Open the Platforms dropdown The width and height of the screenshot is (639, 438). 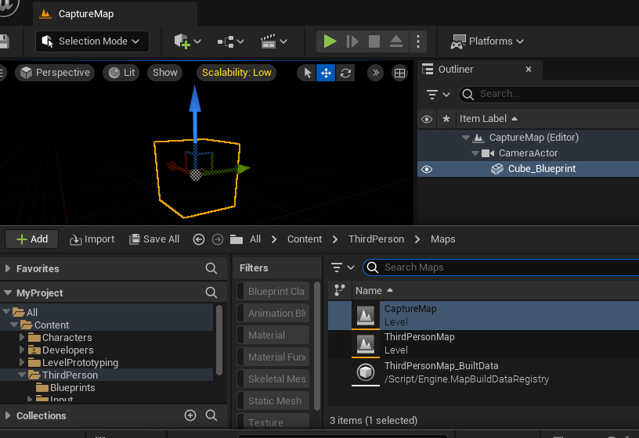(x=487, y=41)
